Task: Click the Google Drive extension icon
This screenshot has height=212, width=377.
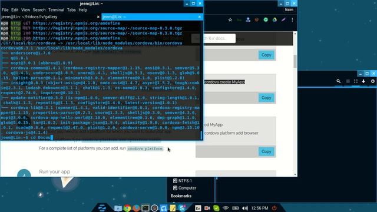Action: pyautogui.click(x=275, y=19)
